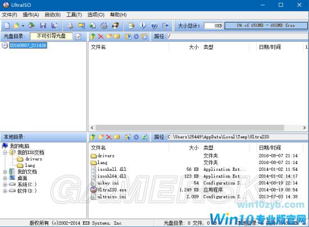Click the 大小 column header in disc pane
The width and height of the screenshot is (309, 227).
[x=193, y=47]
